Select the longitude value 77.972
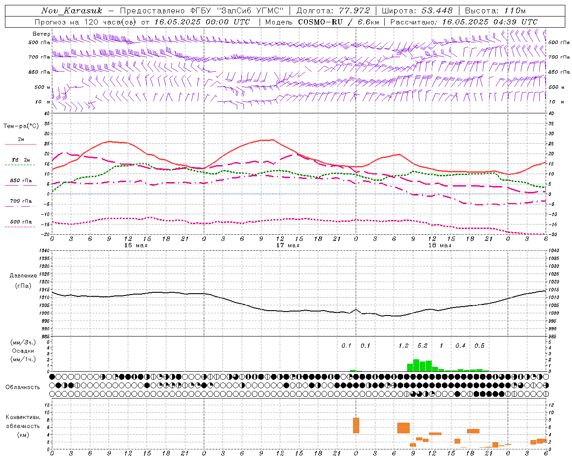The image size is (572, 457). [354, 11]
